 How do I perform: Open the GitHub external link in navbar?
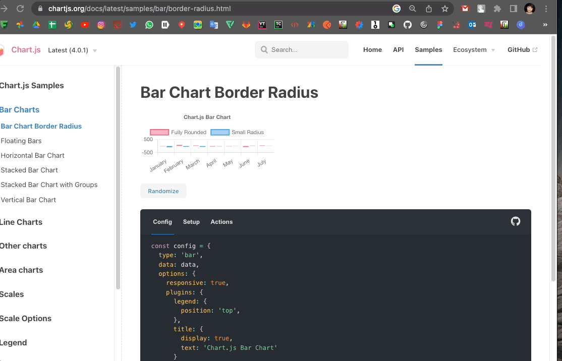click(x=522, y=50)
